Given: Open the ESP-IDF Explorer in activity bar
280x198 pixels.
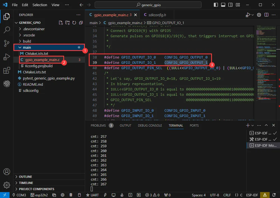Looking at the screenshot, I should pos(6,83).
